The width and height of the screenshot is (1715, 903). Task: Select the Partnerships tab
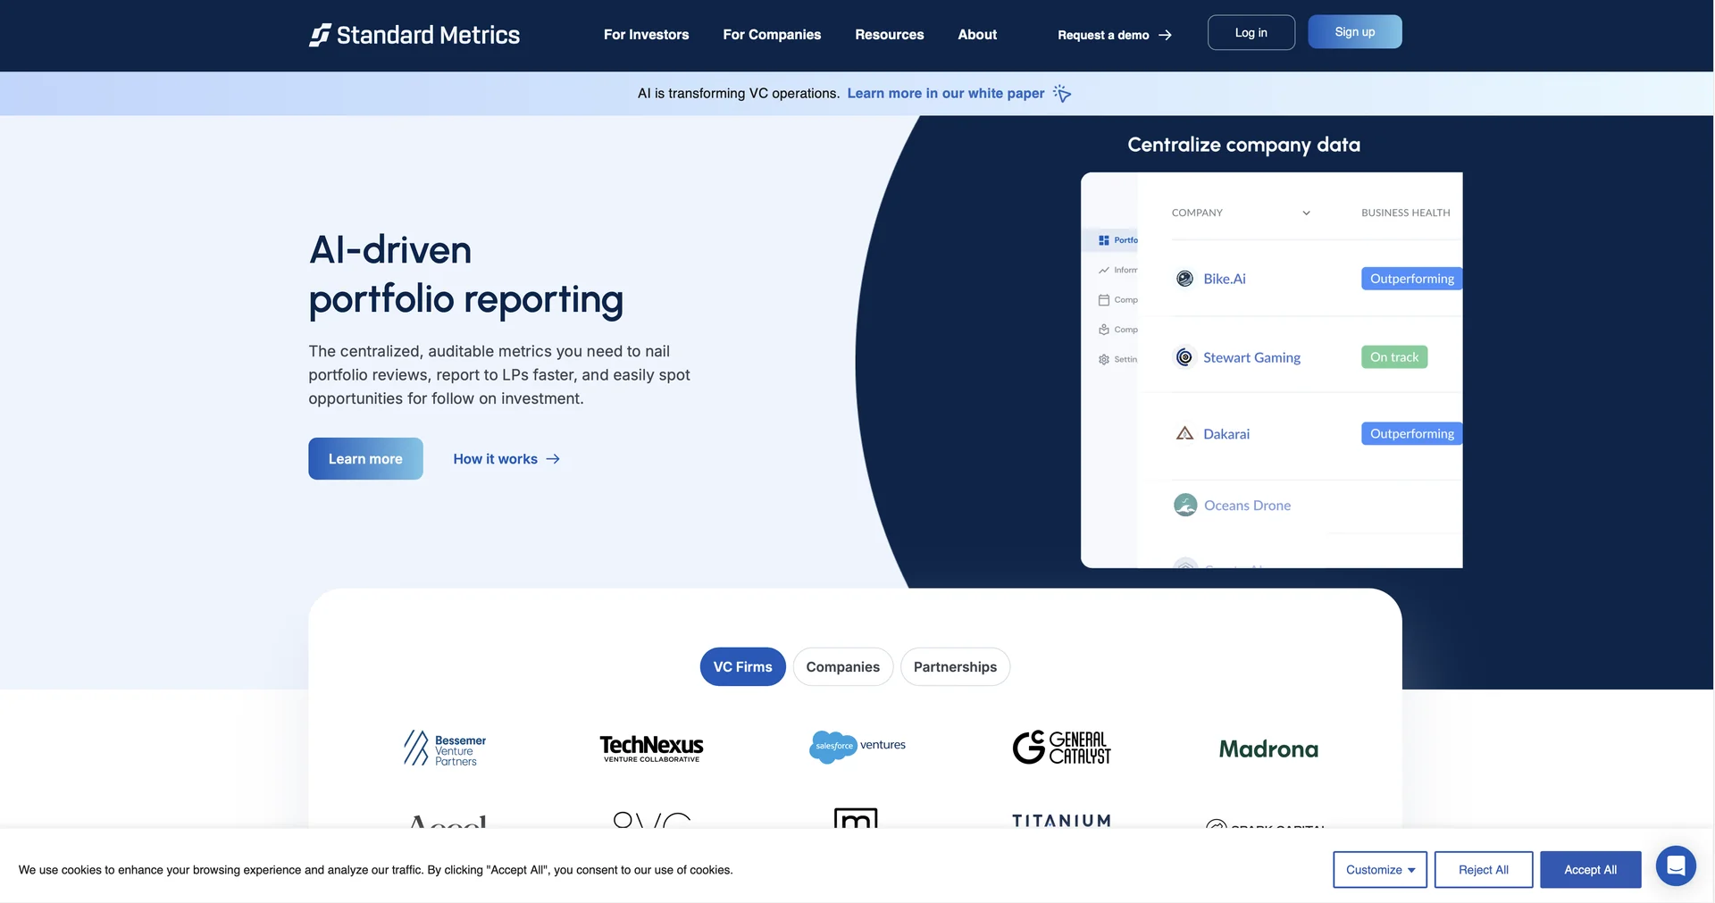coord(954,667)
